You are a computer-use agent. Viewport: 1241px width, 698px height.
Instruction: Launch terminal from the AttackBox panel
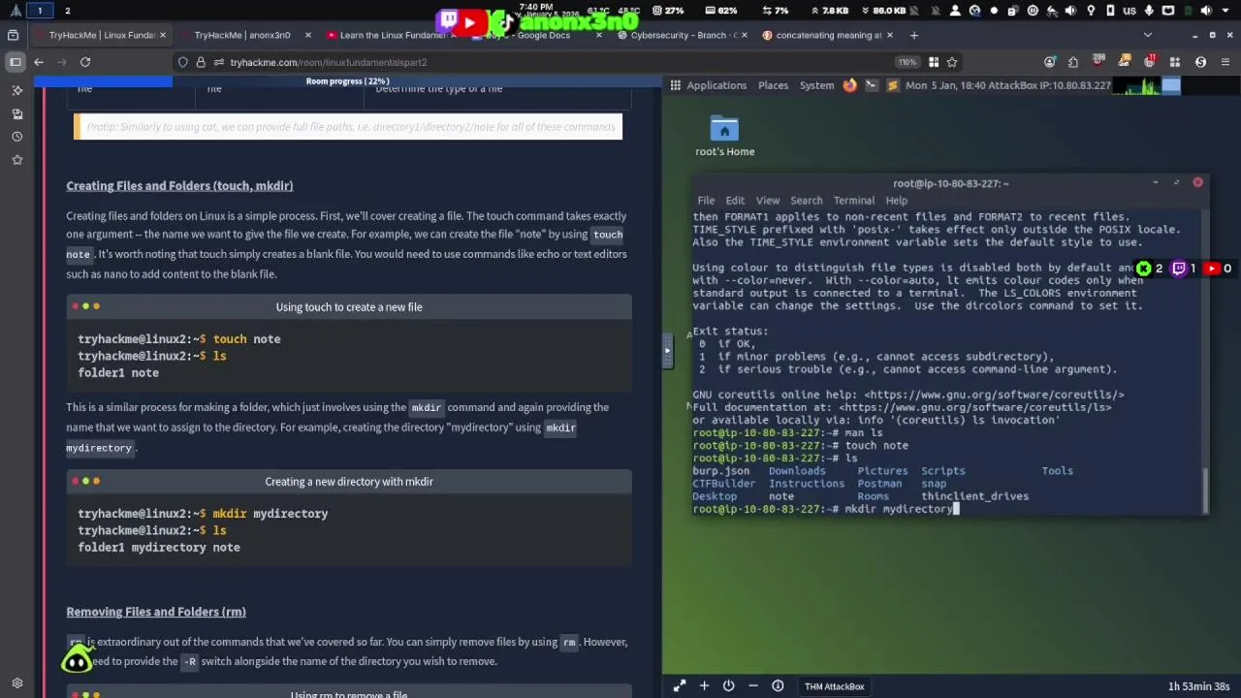(x=872, y=85)
